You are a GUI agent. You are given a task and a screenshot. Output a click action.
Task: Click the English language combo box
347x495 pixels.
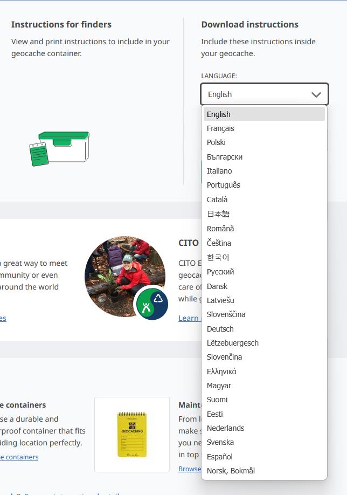pos(265,94)
